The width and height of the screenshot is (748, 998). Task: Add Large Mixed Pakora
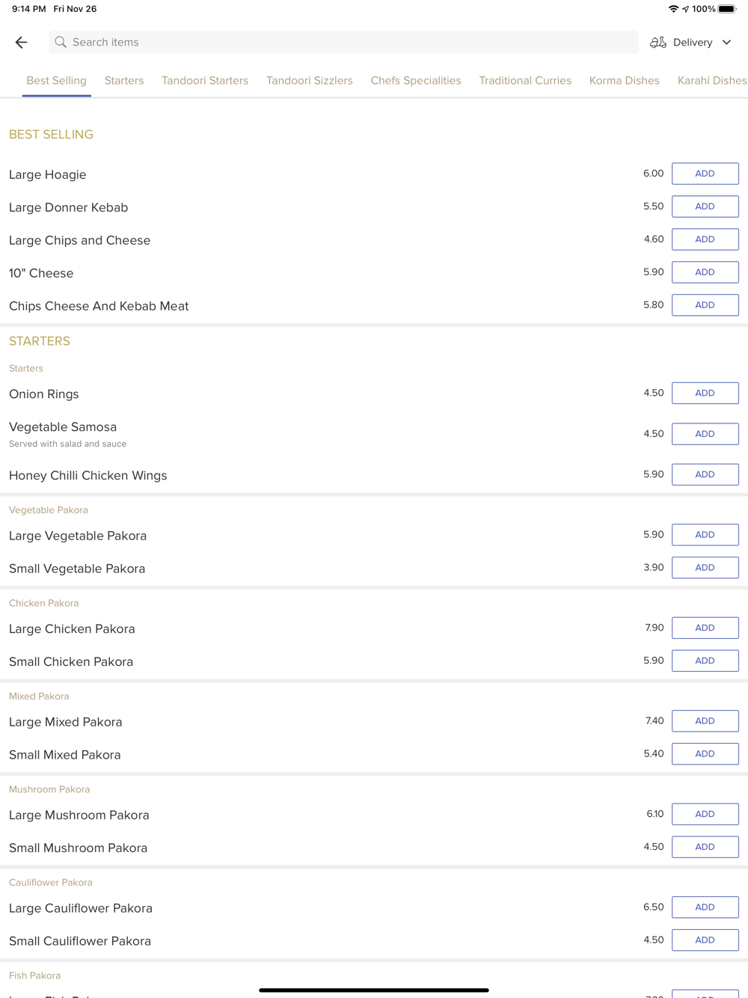coord(705,721)
